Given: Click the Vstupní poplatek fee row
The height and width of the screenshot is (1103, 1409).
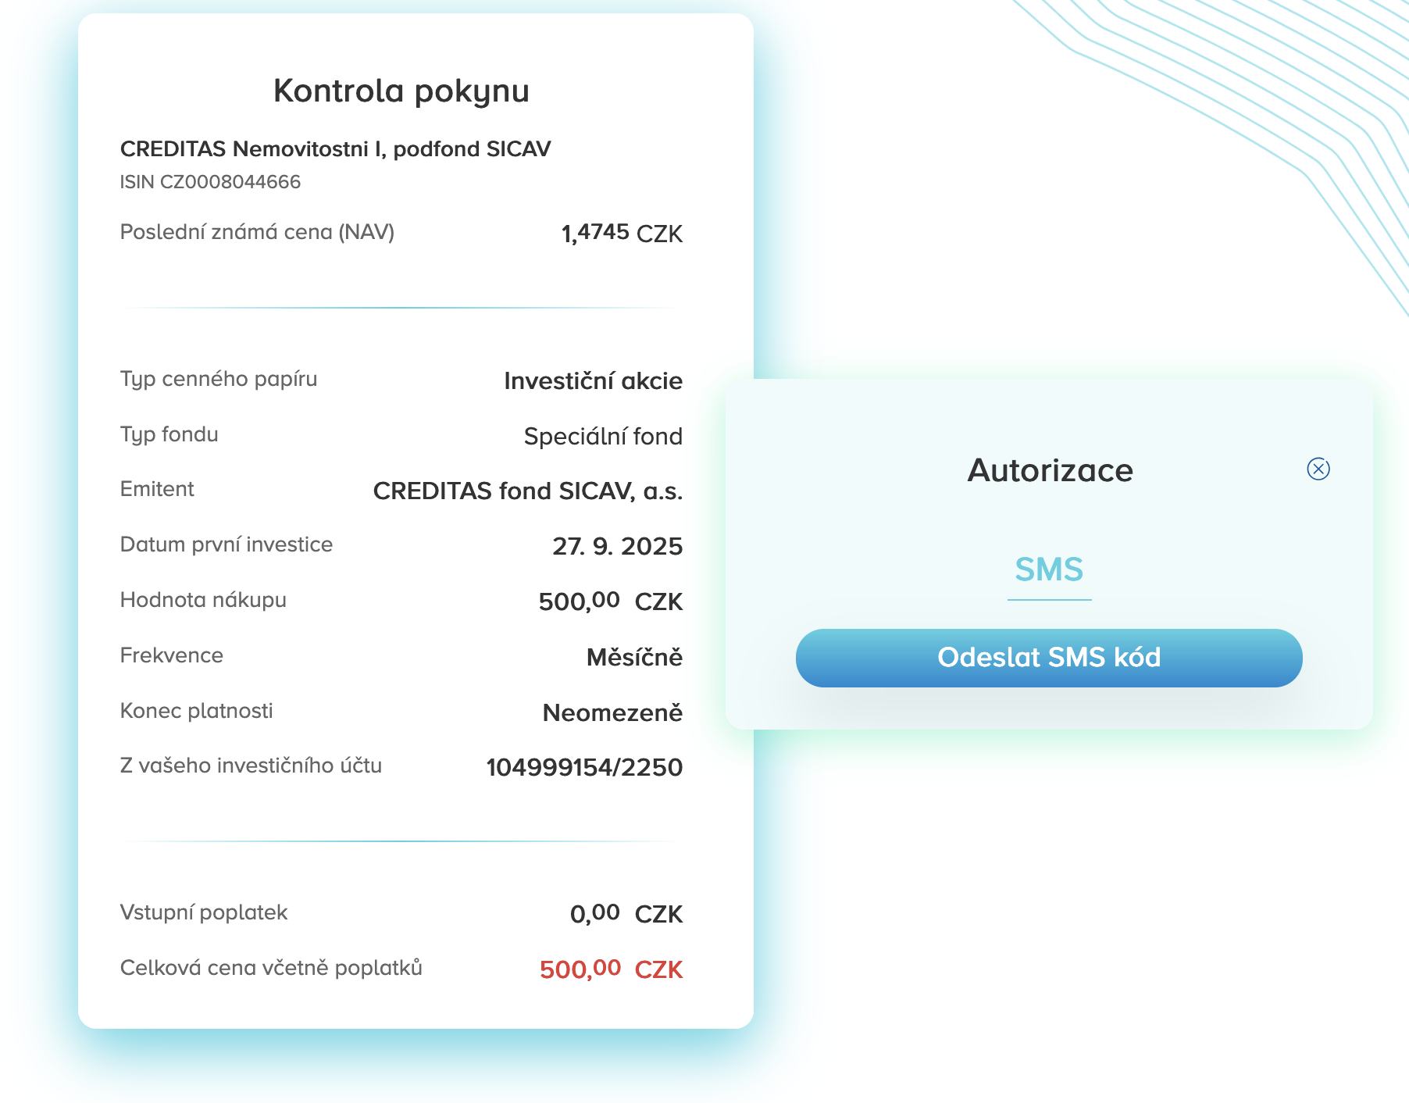Looking at the screenshot, I should (x=203, y=912).
